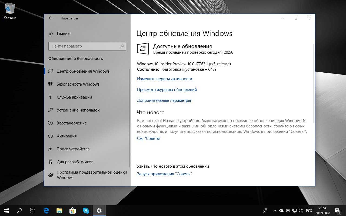Image resolution: width=346 pixels, height=216 pixels.
Task: Switch the РУС input language indicator
Action: pyautogui.click(x=309, y=211)
